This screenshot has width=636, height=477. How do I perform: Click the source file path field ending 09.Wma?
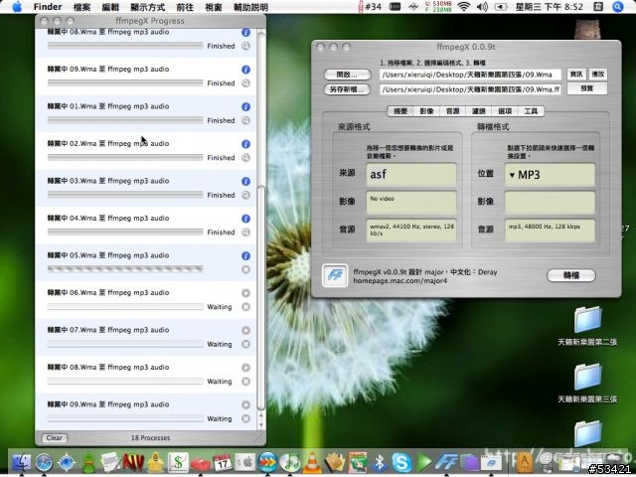tap(470, 75)
